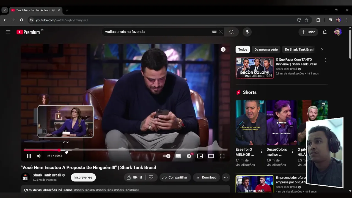The height and width of the screenshot is (198, 352).
Task: Open the on-screen keyboard icon in search
Action: click(214, 32)
